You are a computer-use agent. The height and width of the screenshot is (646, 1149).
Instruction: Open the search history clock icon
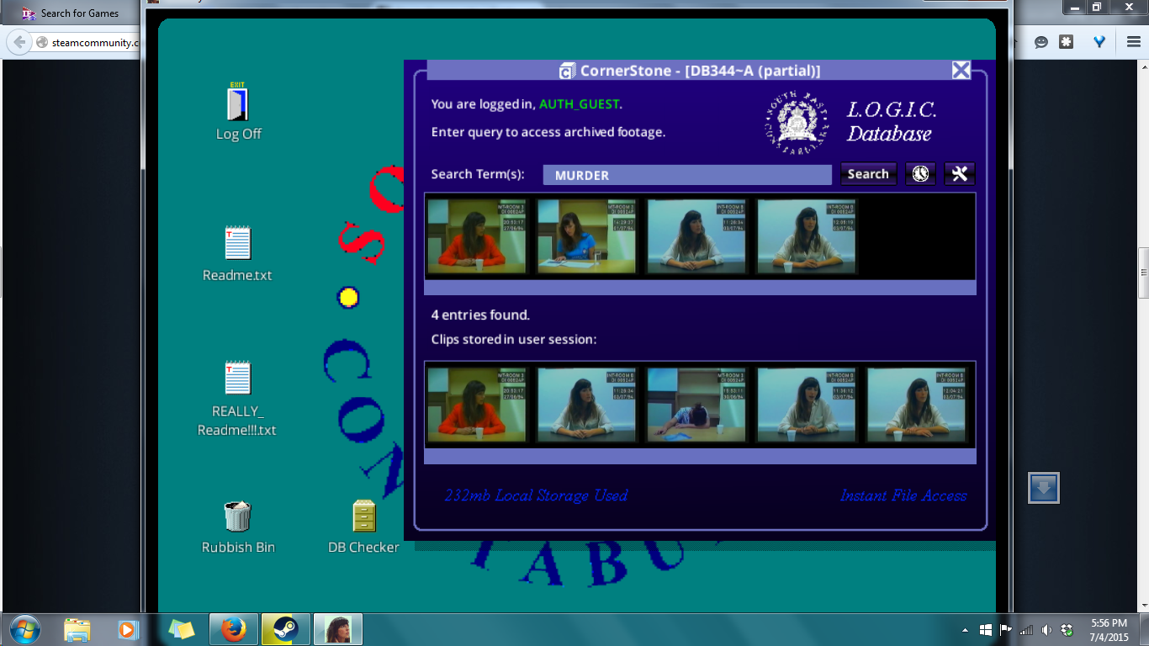(920, 174)
